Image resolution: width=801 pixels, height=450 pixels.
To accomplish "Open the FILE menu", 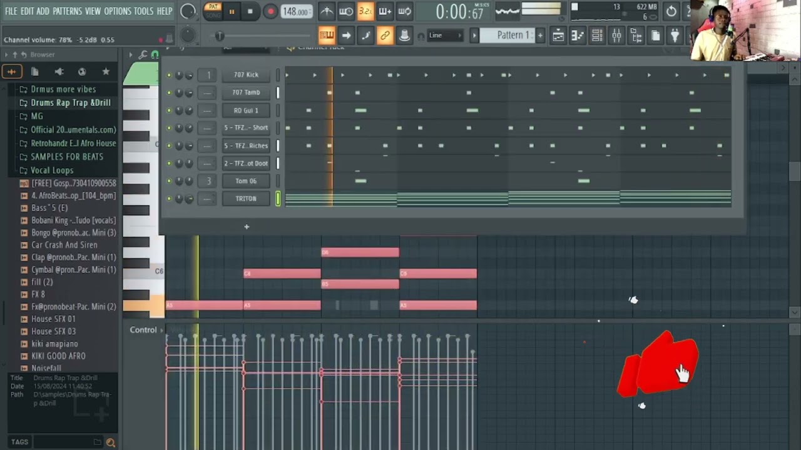I will tap(11, 11).
